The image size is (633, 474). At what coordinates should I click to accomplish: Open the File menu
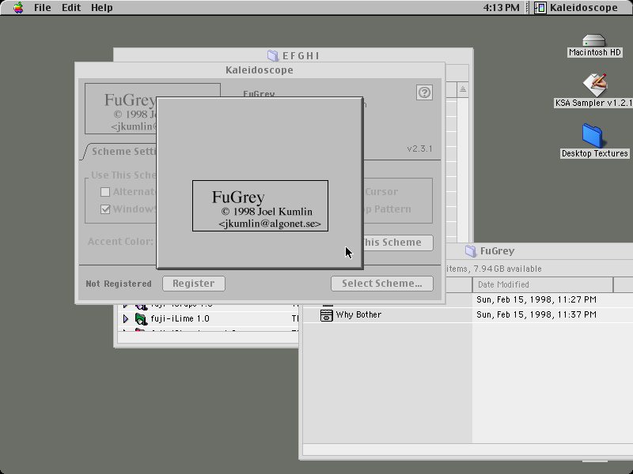tap(43, 8)
